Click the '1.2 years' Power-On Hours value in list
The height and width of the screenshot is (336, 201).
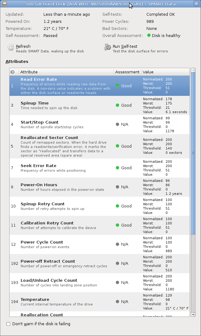pos(174,194)
